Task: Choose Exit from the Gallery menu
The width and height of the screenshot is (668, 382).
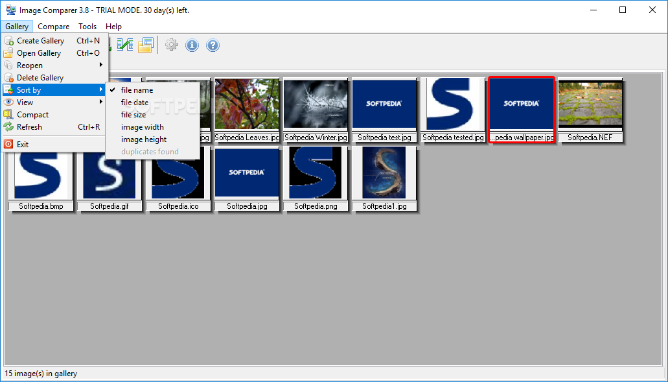Action: pyautogui.click(x=55, y=145)
